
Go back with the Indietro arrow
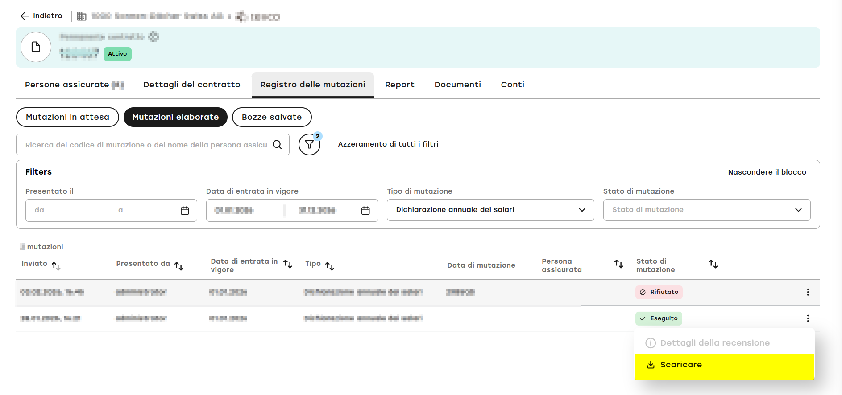click(24, 16)
